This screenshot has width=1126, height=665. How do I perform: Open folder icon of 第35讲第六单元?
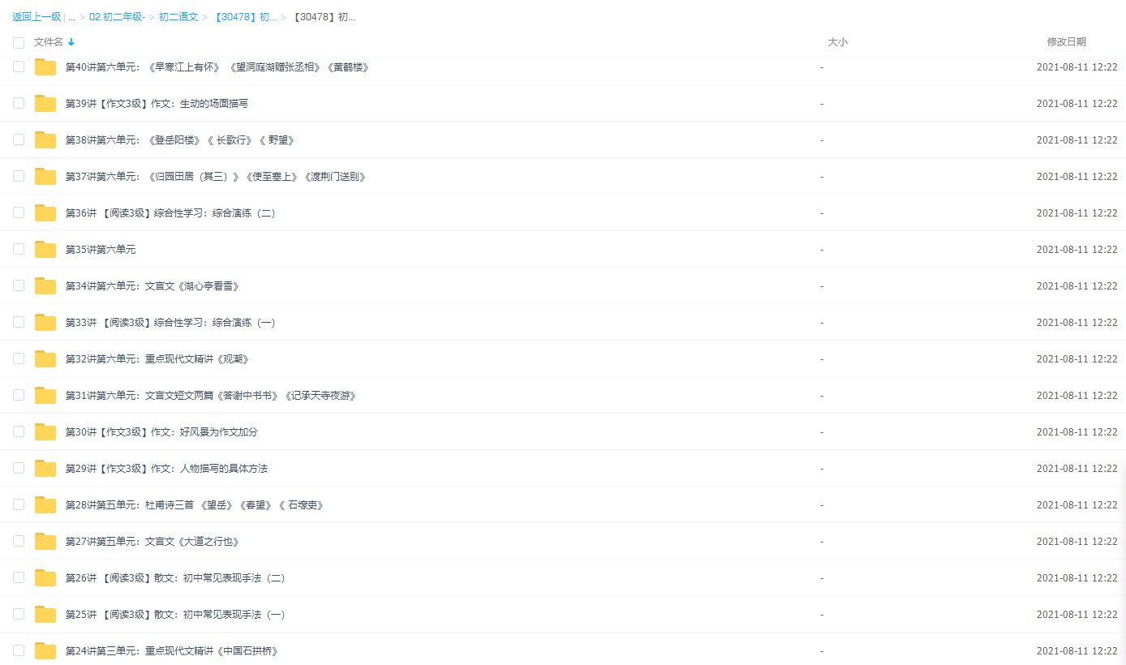[45, 250]
